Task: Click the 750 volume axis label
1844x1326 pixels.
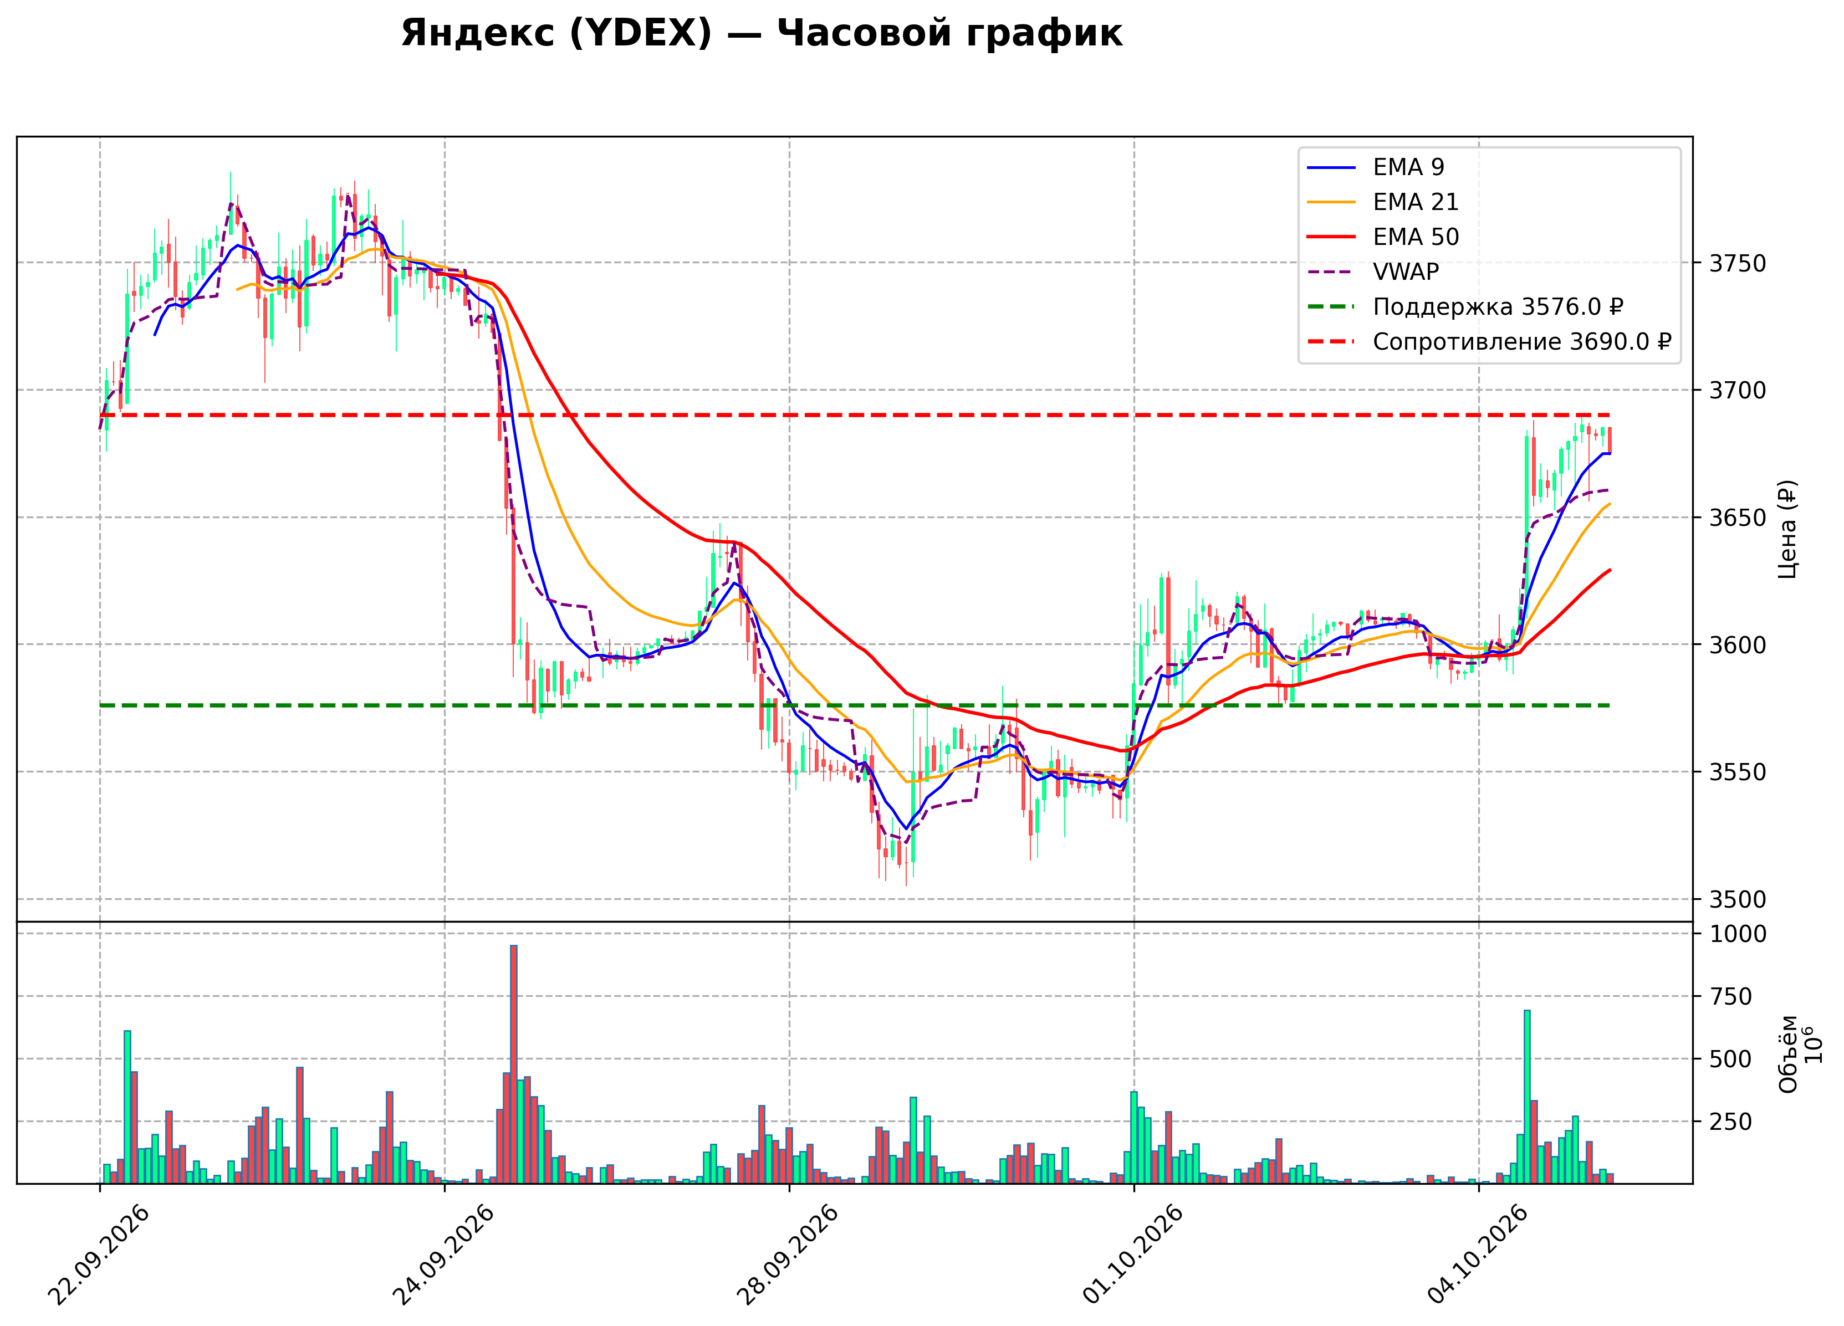Action: (1730, 997)
